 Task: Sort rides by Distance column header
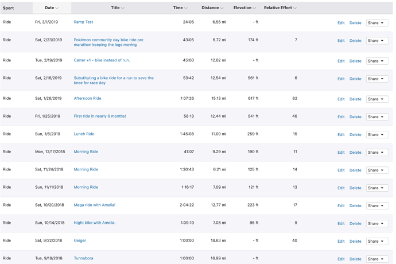(x=212, y=8)
